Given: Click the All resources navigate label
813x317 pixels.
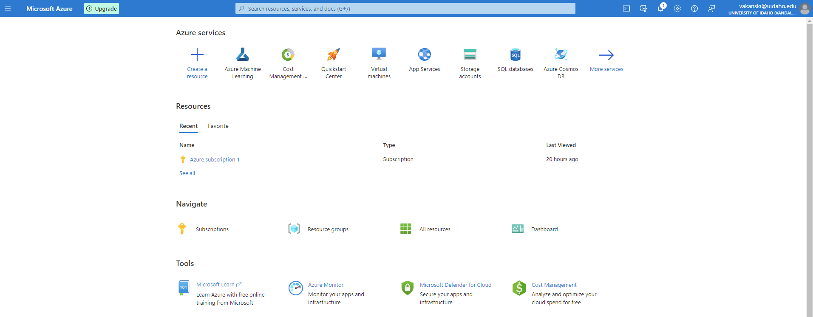Looking at the screenshot, I should tap(435, 229).
